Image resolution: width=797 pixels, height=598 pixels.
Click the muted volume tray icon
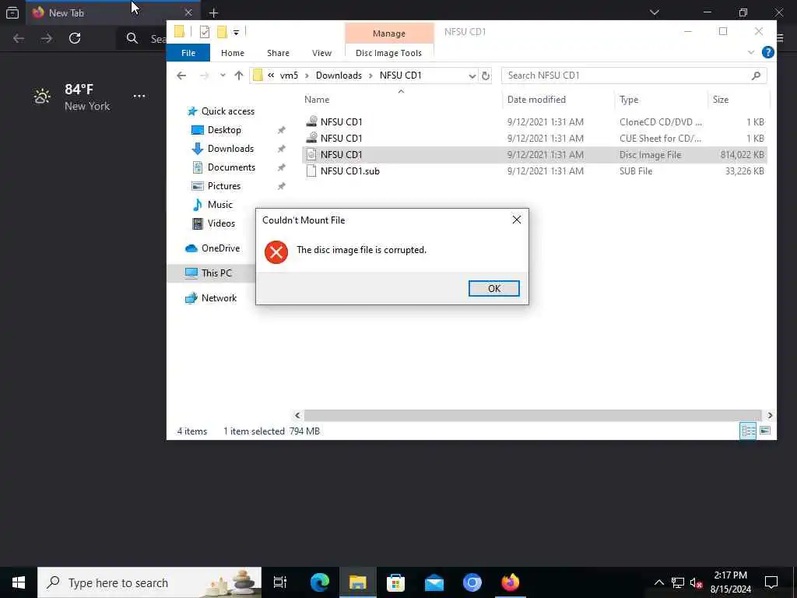[x=695, y=582]
